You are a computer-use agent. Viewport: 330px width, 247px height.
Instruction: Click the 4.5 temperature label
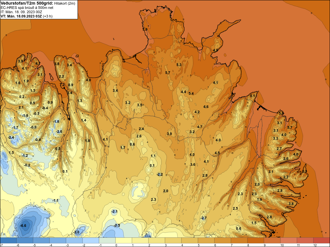click(217, 153)
